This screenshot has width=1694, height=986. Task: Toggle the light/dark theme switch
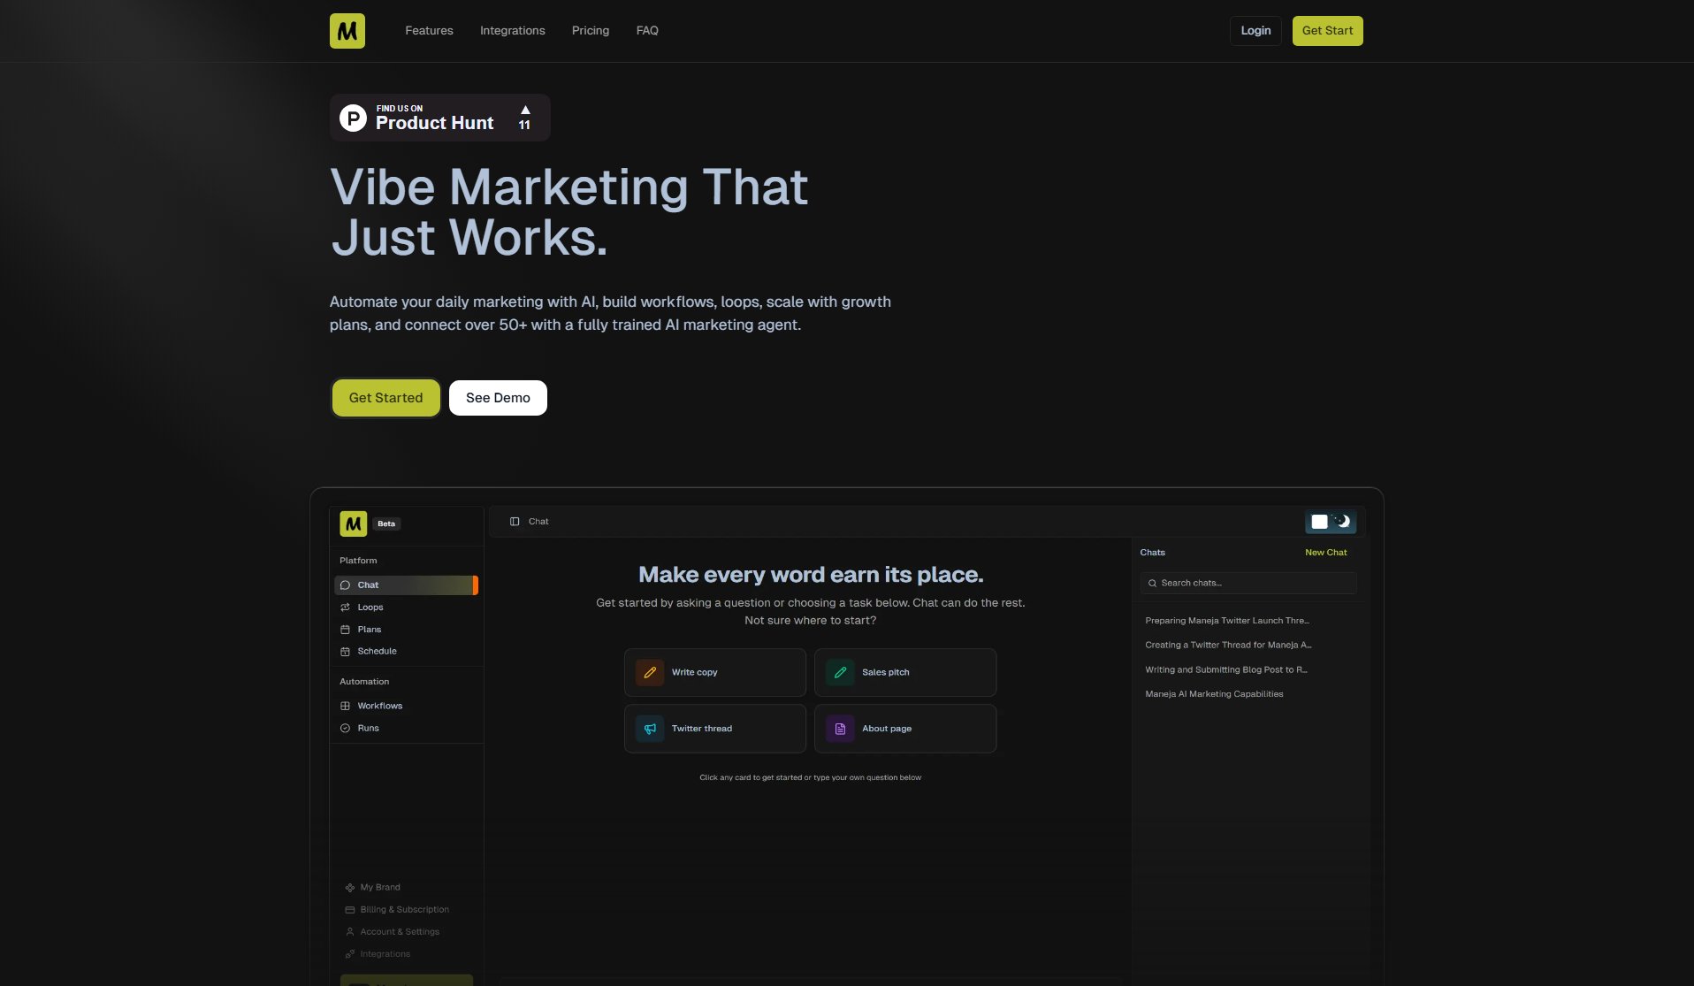point(1331,522)
